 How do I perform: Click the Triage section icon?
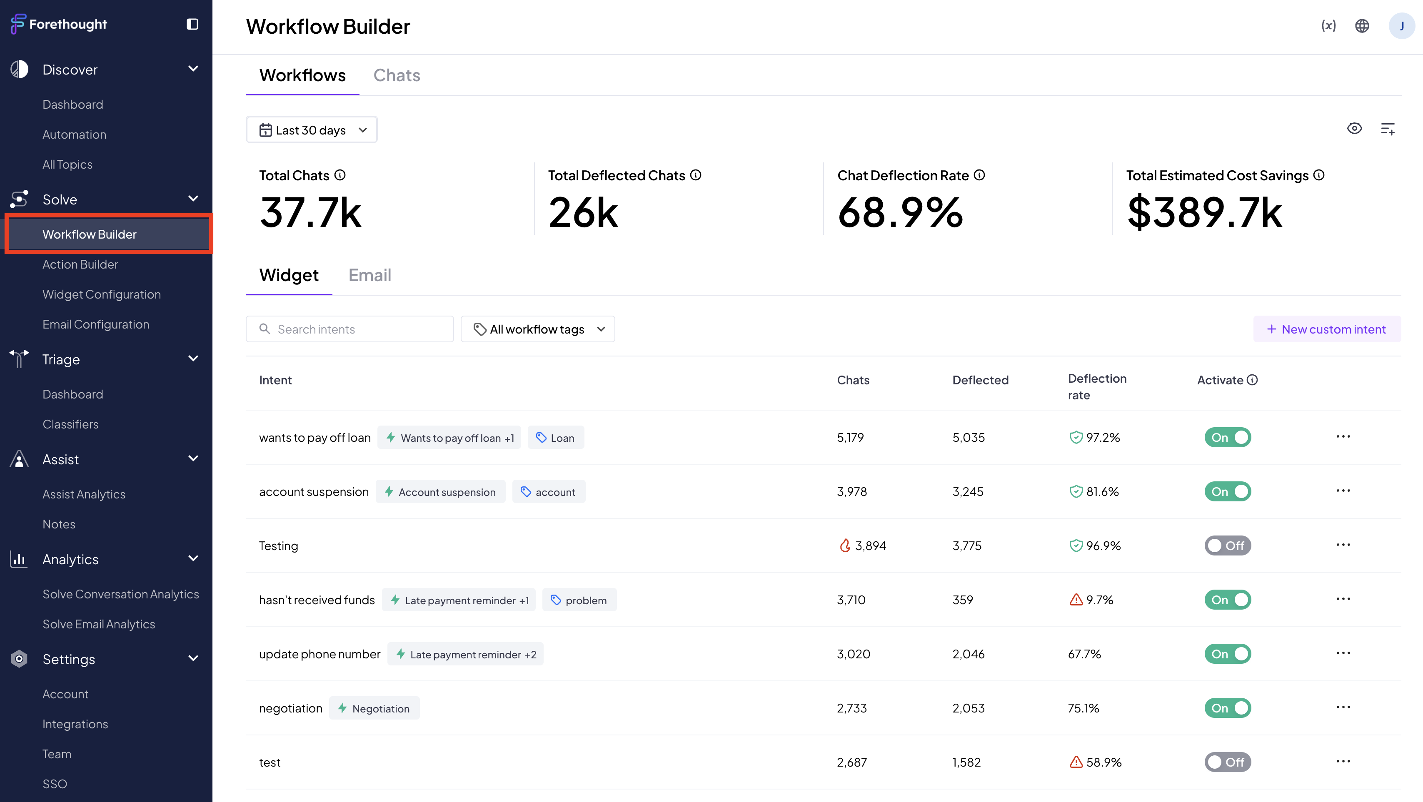tap(19, 359)
